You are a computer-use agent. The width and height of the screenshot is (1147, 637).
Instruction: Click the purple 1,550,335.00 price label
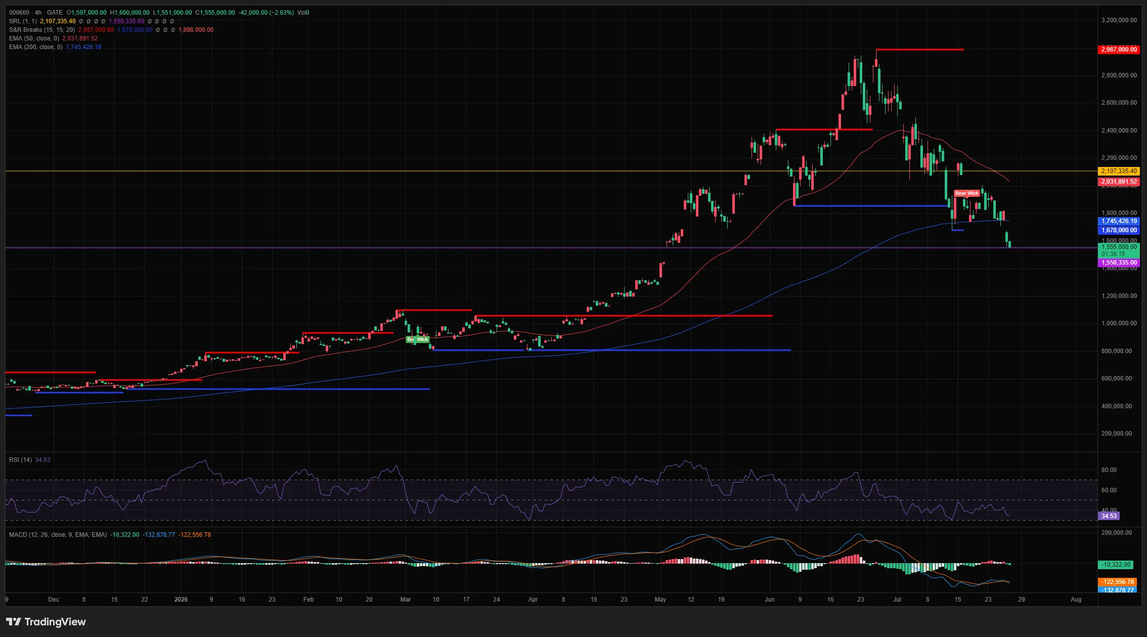click(1119, 263)
